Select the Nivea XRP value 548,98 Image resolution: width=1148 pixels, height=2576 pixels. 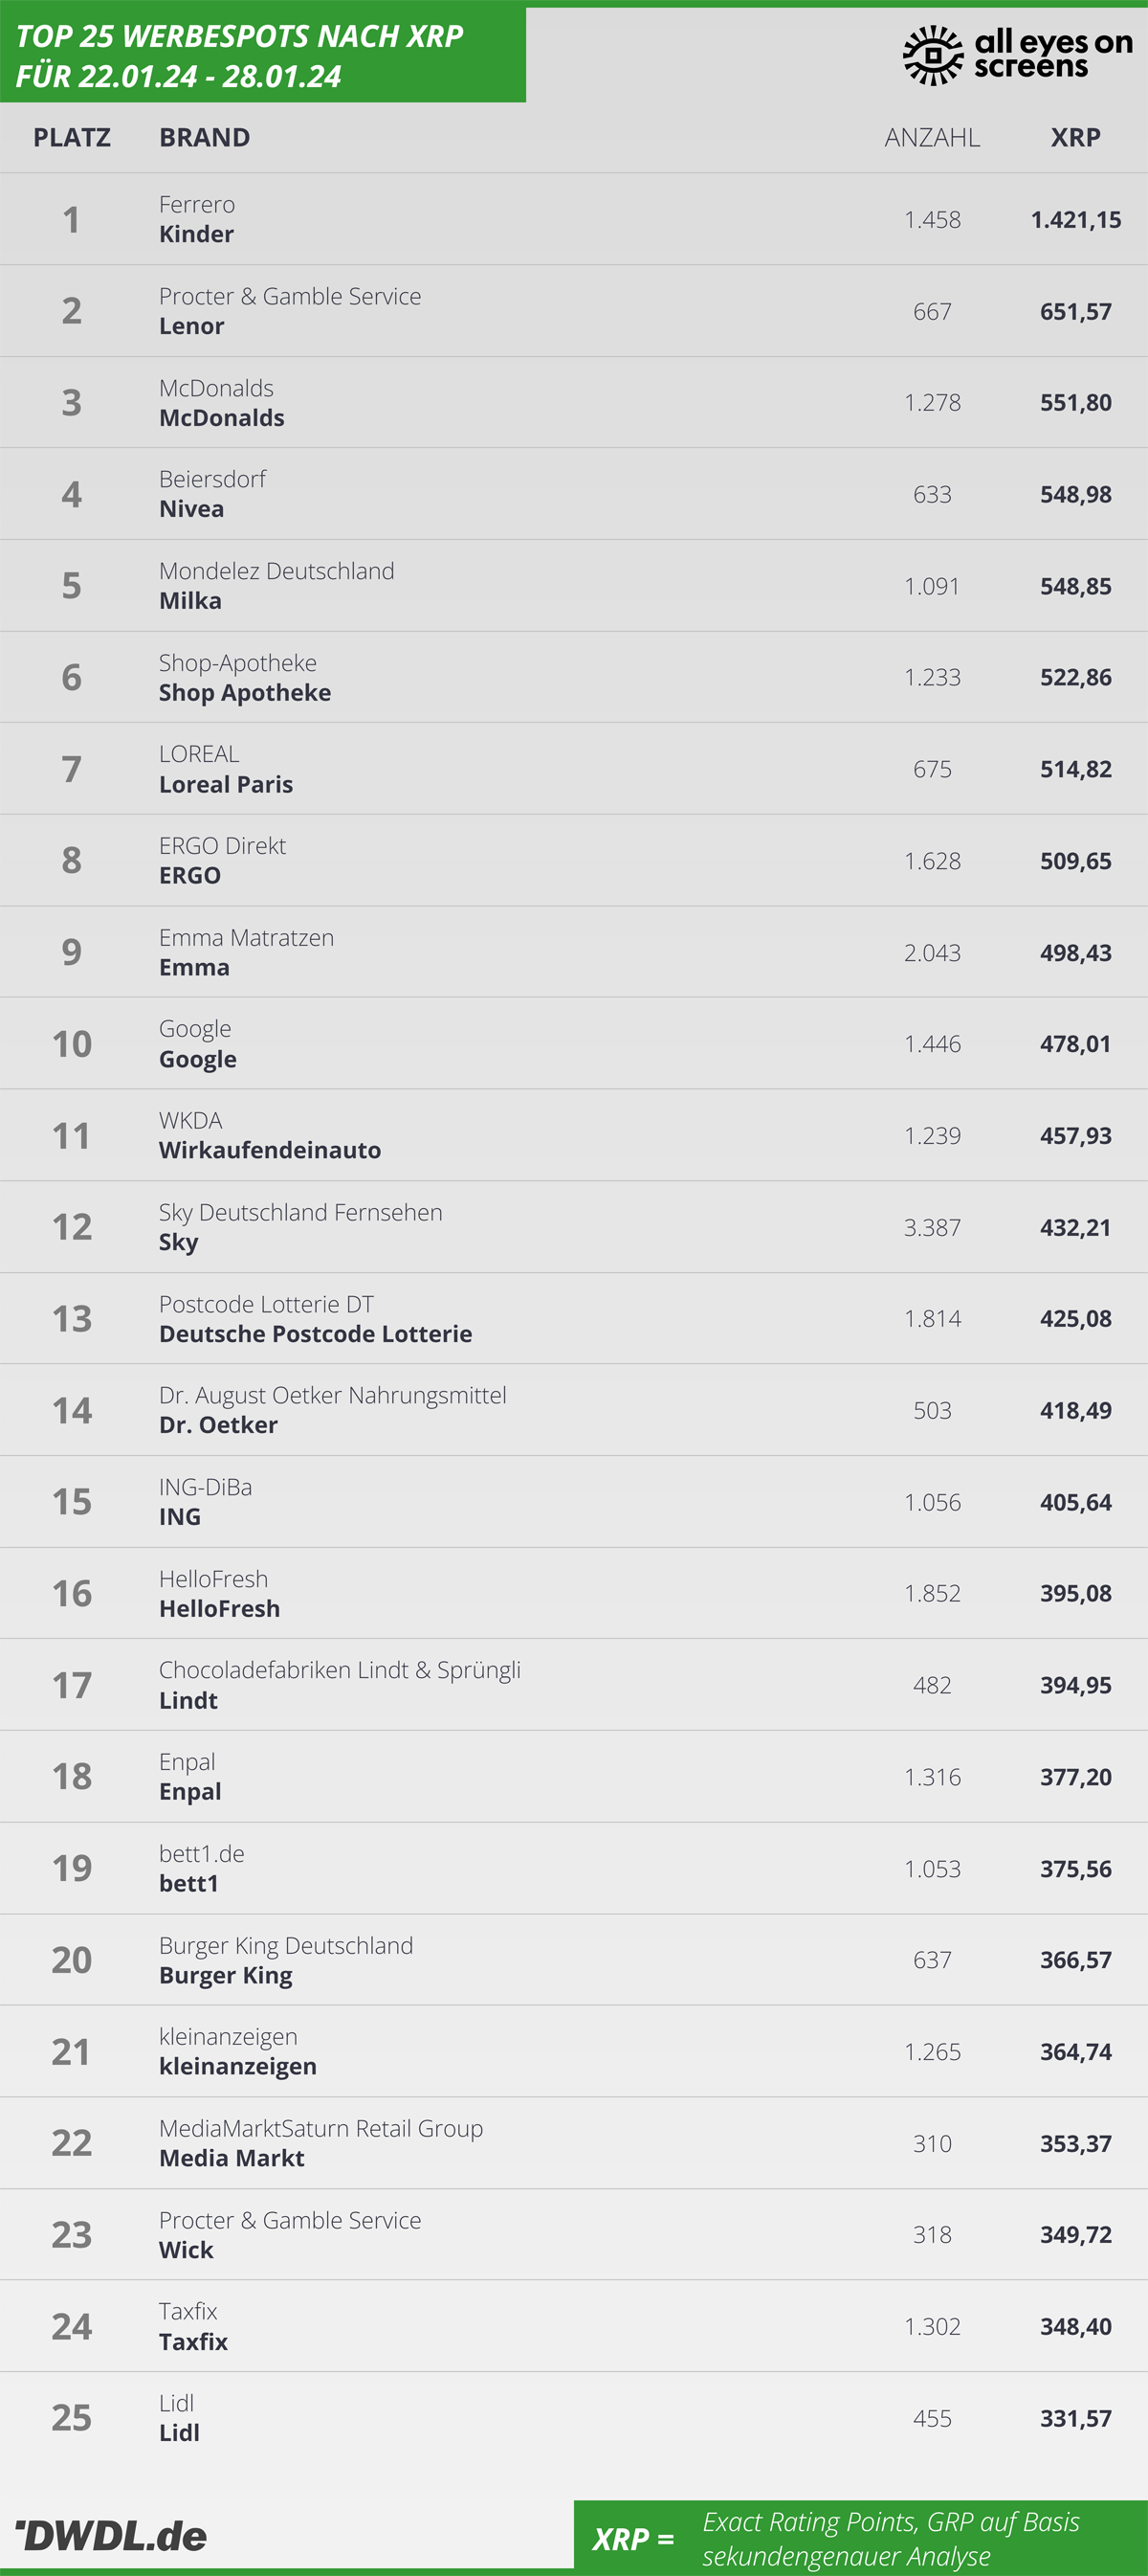[1075, 494]
